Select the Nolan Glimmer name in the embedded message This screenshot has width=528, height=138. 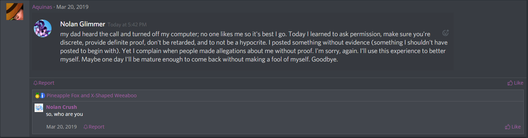click(83, 24)
